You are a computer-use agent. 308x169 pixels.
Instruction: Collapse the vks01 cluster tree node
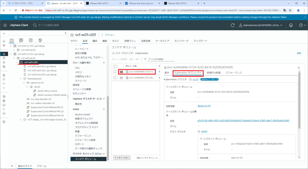click(27, 87)
